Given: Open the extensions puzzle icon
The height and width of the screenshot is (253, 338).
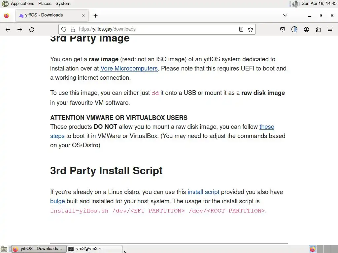Looking at the screenshot, I should 318,29.
